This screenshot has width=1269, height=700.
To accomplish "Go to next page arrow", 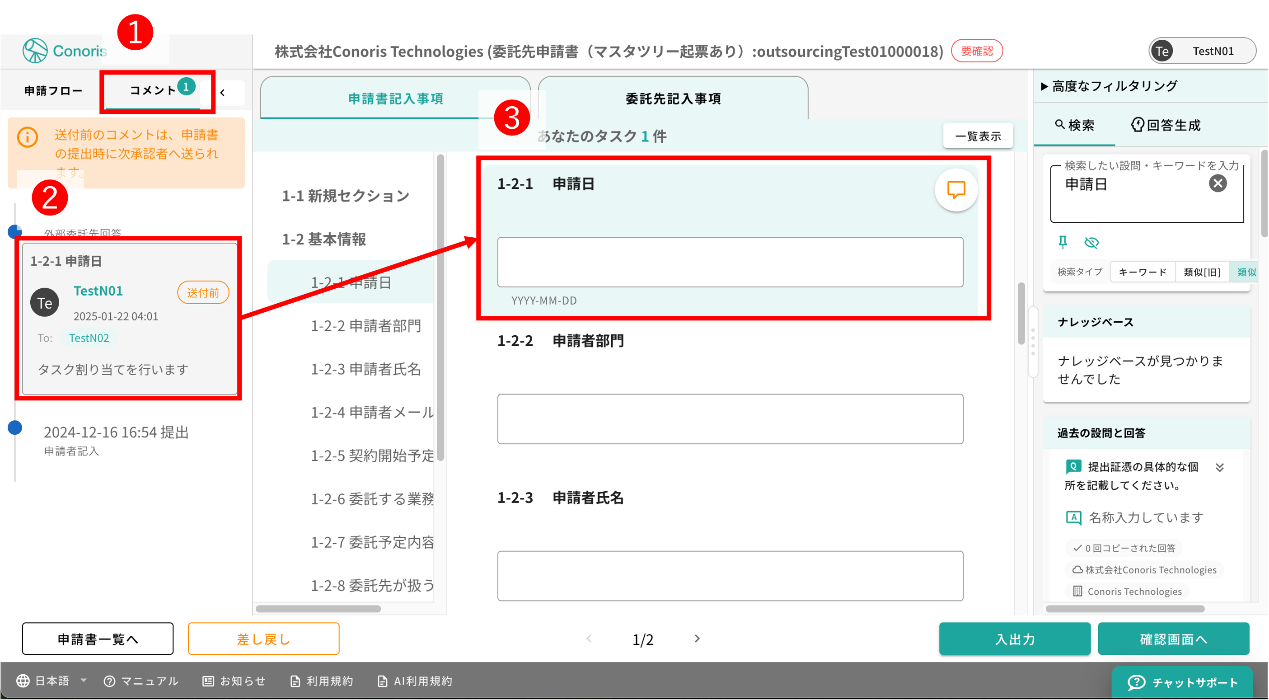I will tap(697, 639).
